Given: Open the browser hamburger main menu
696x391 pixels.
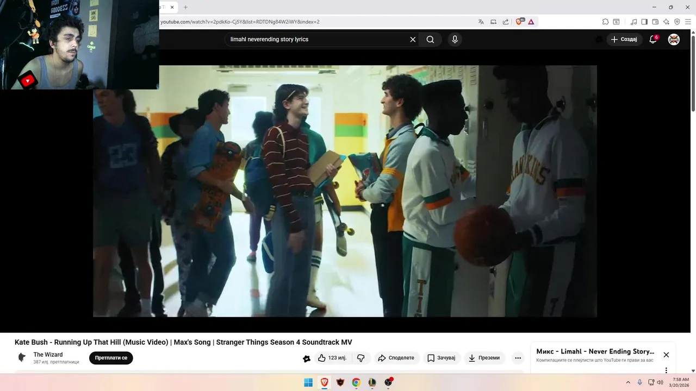Looking at the screenshot, I should click(x=688, y=22).
